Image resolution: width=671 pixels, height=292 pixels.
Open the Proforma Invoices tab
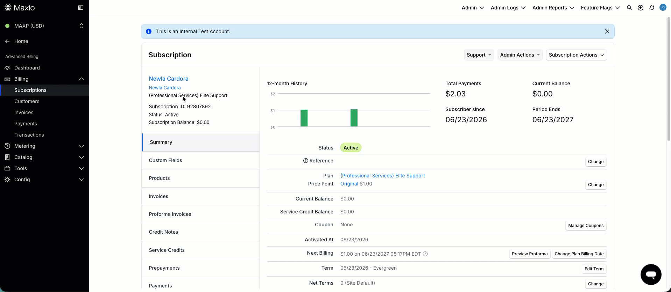200,214
